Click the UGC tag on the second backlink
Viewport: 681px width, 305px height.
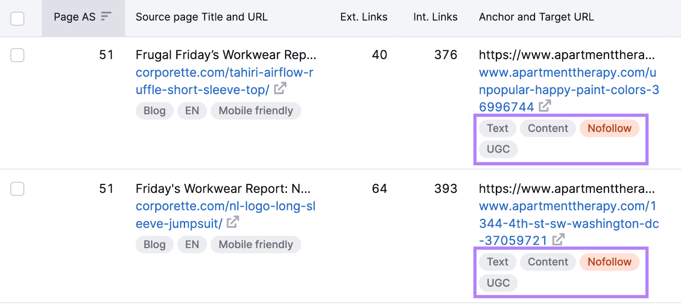click(x=498, y=283)
